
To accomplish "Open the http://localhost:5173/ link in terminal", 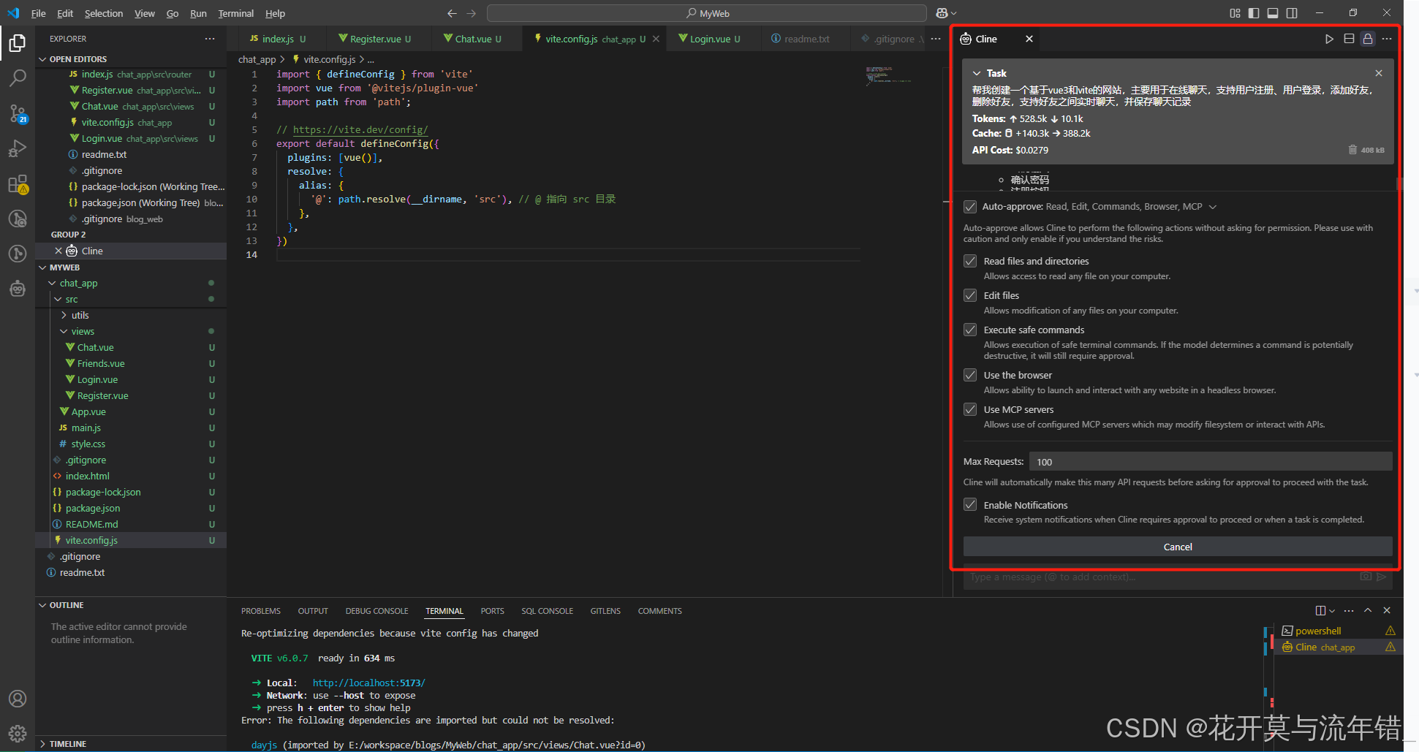I will tap(368, 683).
